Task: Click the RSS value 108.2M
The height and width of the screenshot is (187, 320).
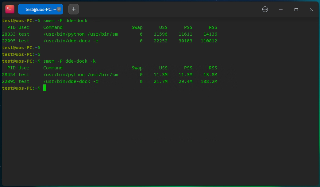Action: 209,81
